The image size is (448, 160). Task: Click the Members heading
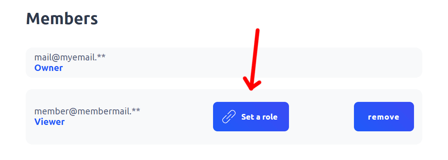coord(62,19)
